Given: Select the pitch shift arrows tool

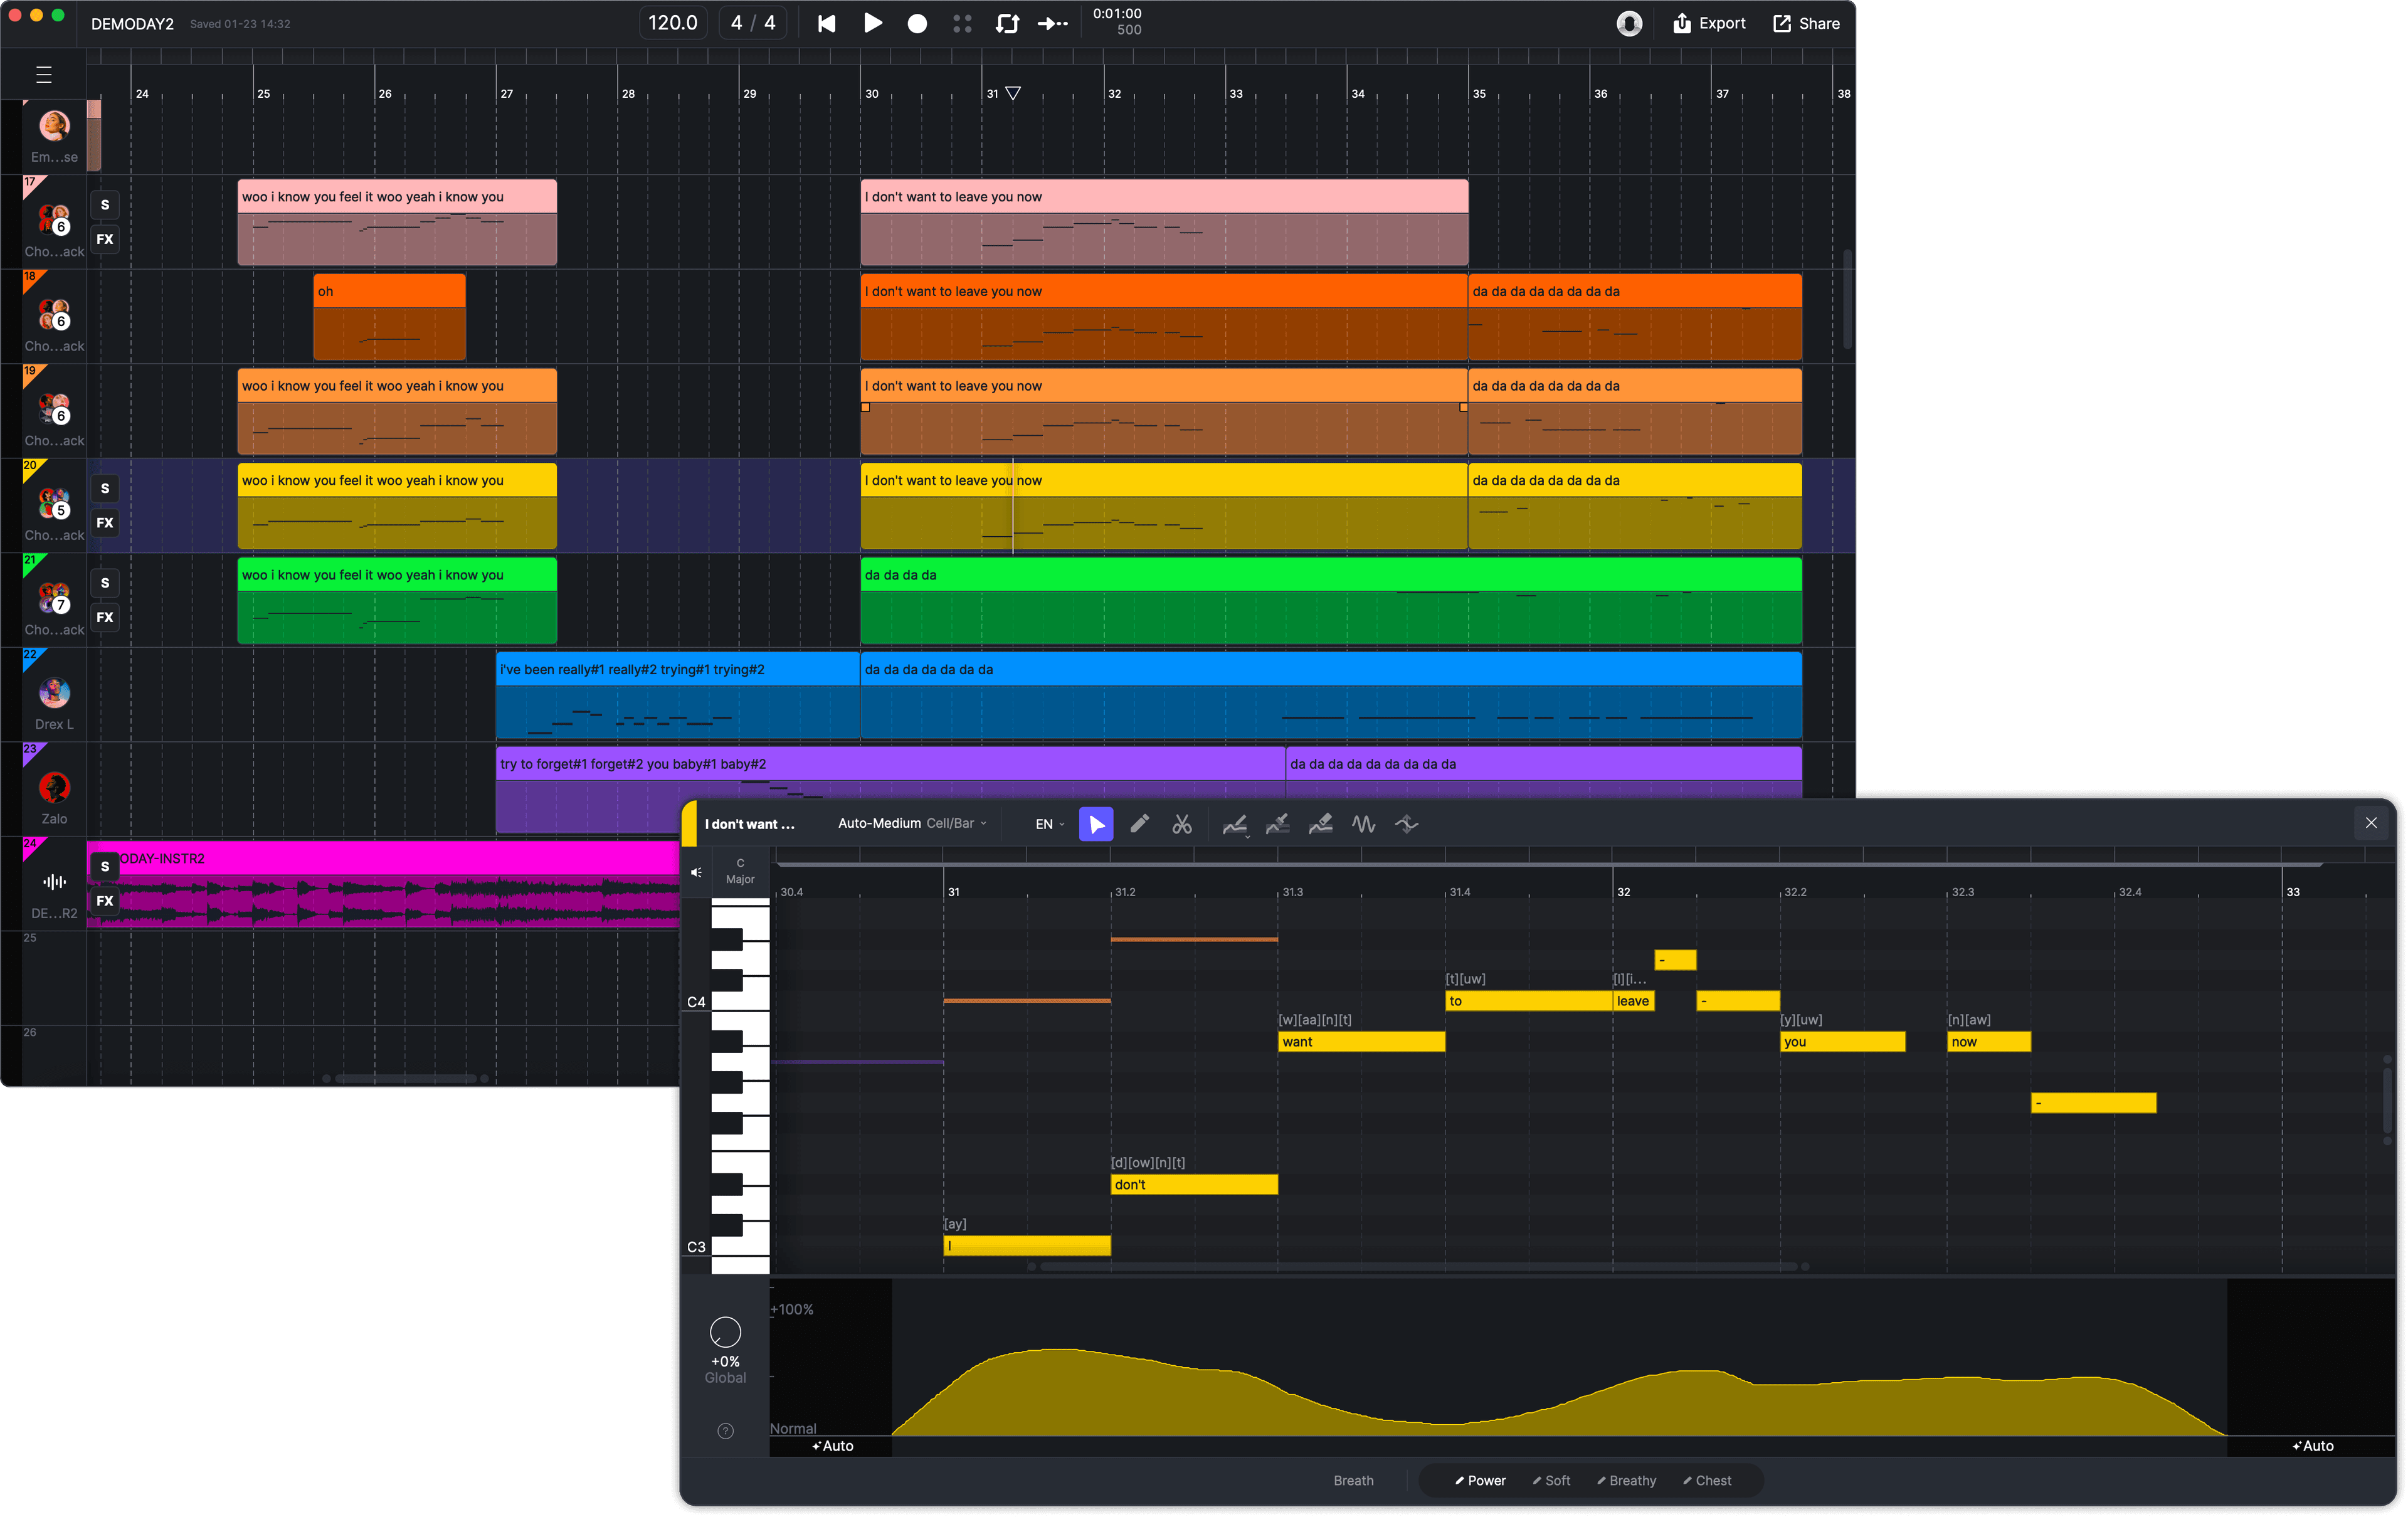Looking at the screenshot, I should coord(1407,824).
